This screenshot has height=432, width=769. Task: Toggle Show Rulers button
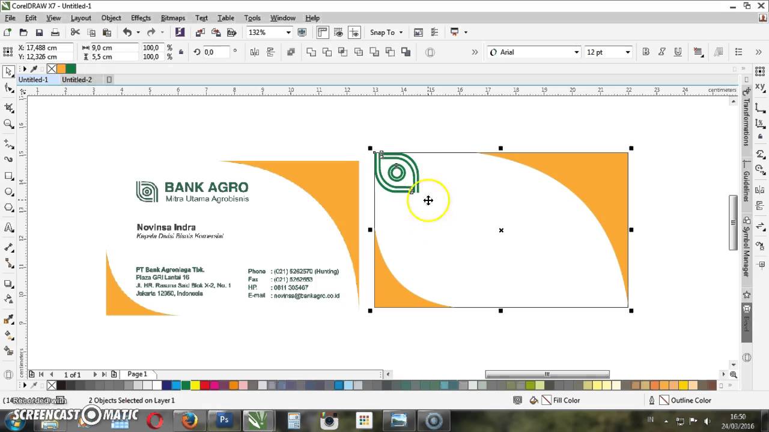pos(323,32)
